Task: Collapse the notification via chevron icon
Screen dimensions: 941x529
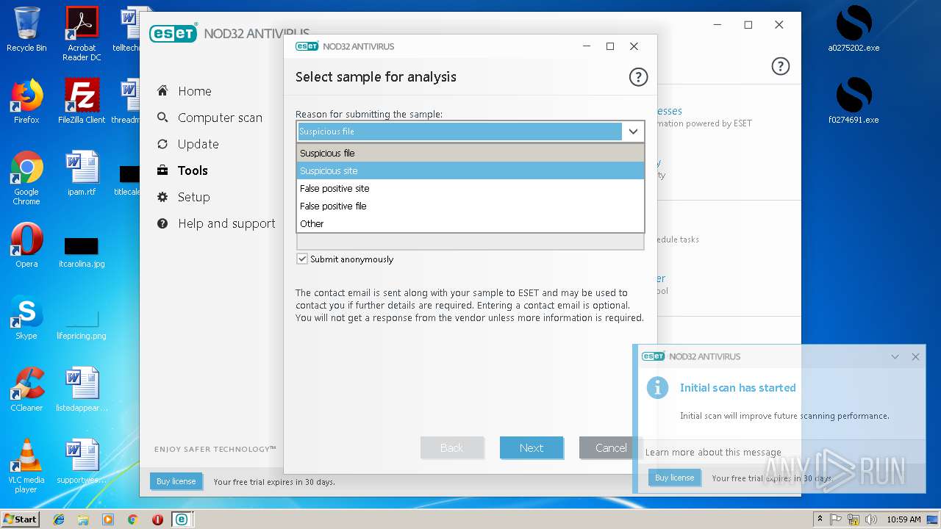Action: [x=895, y=356]
